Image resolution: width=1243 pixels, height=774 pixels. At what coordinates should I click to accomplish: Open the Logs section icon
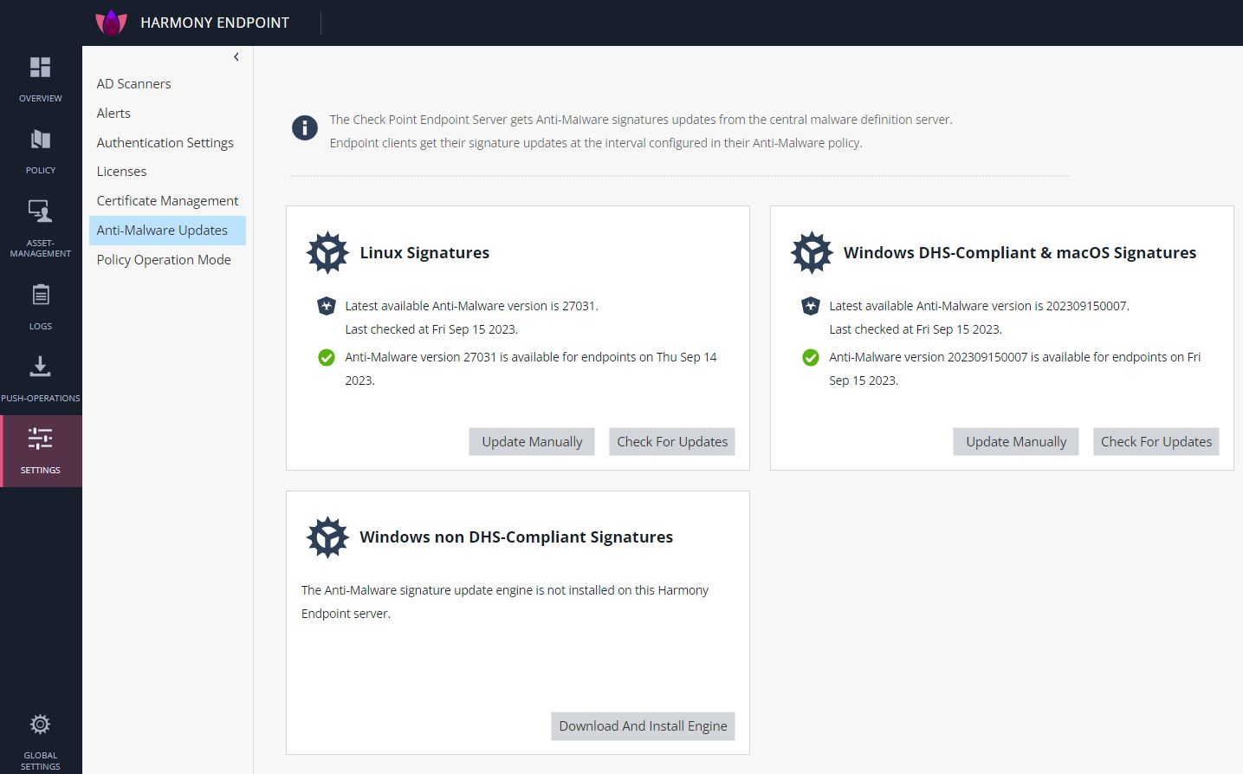pos(41,295)
